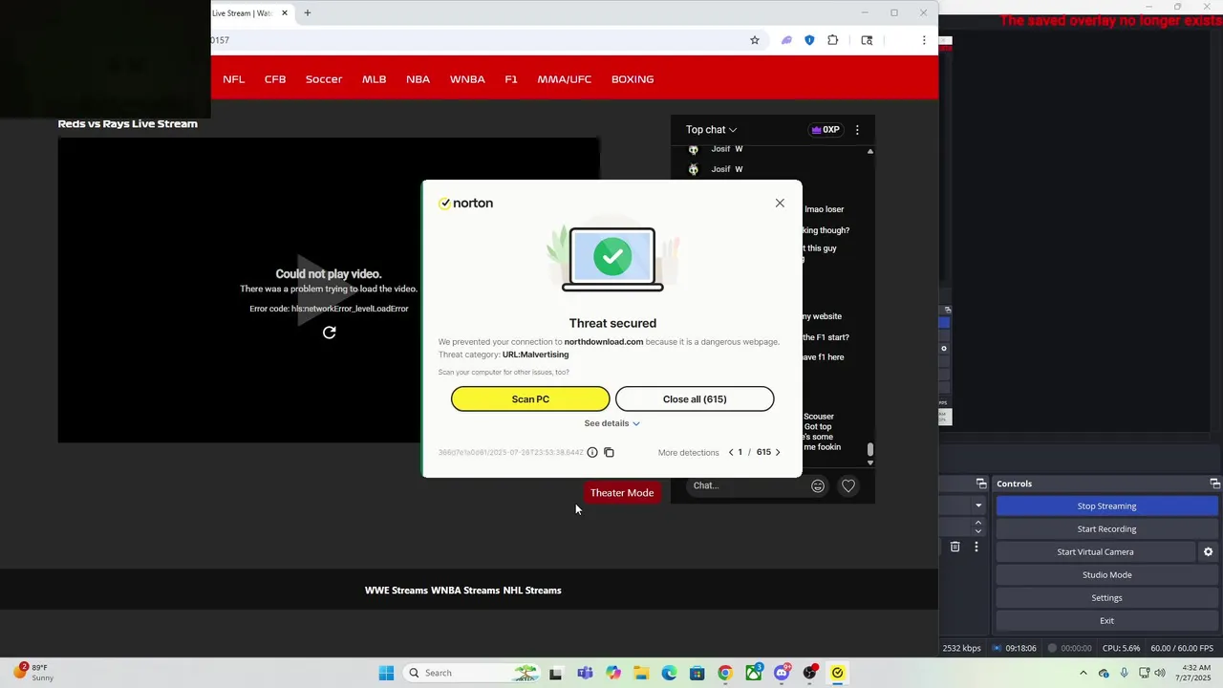Viewport: 1223px width, 688px height.
Task: Open Windows Start menu
Action: click(x=386, y=673)
